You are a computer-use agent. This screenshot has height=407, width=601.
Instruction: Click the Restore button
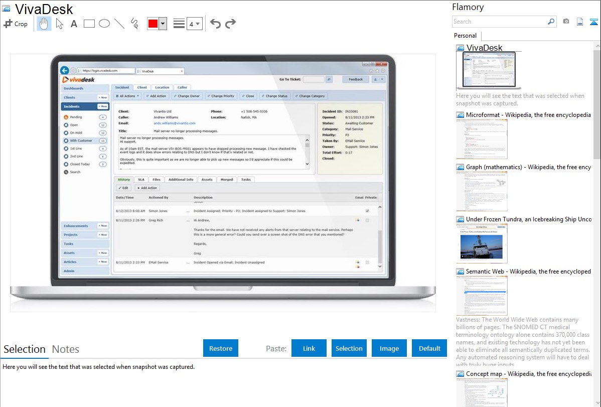(221, 348)
